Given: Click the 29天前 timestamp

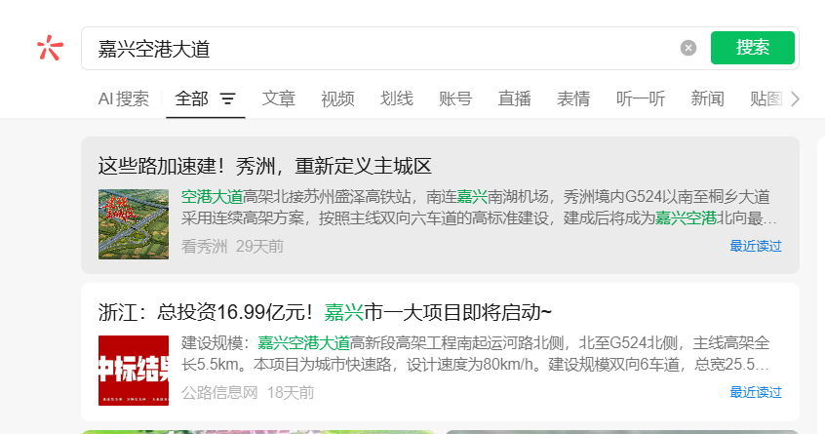Looking at the screenshot, I should 260,246.
